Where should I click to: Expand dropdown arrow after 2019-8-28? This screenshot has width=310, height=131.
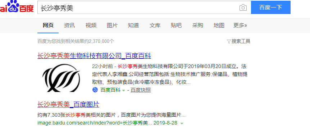point(182,123)
